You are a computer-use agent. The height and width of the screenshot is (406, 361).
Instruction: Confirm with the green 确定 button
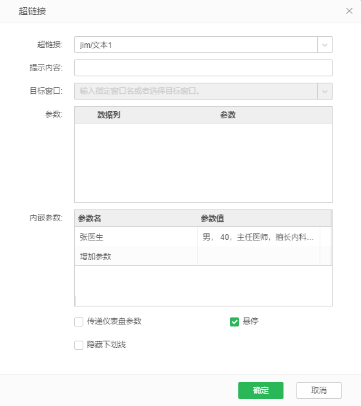(261, 390)
